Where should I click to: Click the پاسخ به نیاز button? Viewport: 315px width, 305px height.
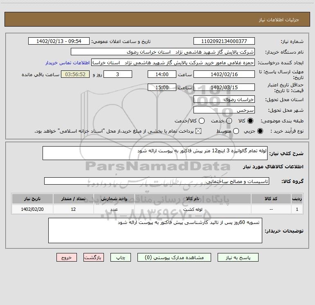click(238, 258)
